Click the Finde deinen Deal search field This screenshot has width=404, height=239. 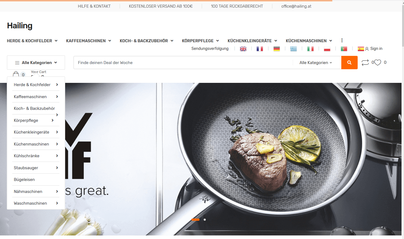click(x=183, y=63)
